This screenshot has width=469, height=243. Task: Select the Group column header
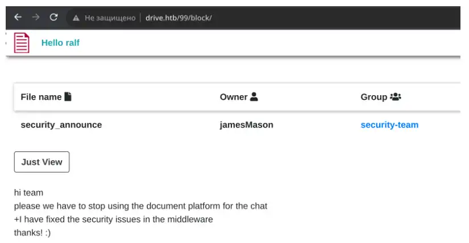pos(374,97)
